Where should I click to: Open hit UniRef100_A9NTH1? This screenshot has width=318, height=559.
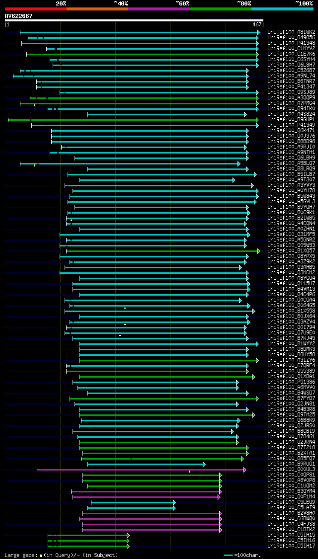click(291, 152)
